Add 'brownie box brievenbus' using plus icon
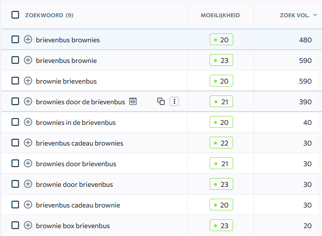The width and height of the screenshot is (322, 236). coord(28,225)
